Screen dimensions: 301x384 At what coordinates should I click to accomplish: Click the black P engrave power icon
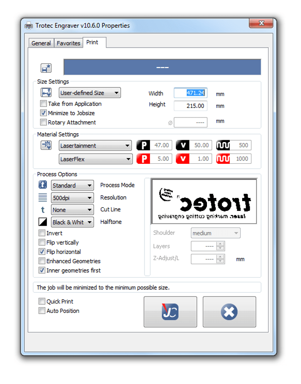tap(143, 145)
